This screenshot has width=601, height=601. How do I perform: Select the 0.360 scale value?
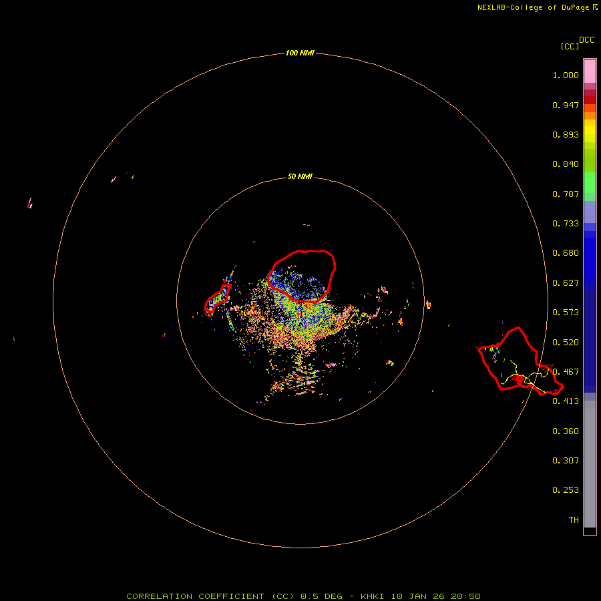pyautogui.click(x=566, y=431)
